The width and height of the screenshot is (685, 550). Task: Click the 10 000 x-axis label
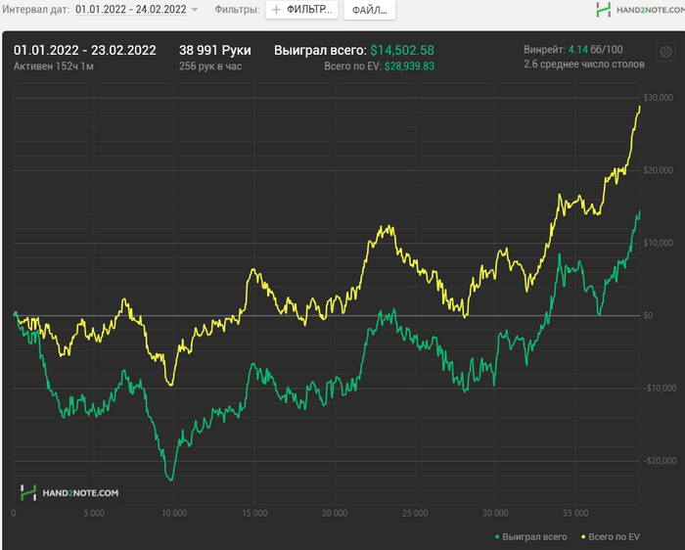click(174, 514)
